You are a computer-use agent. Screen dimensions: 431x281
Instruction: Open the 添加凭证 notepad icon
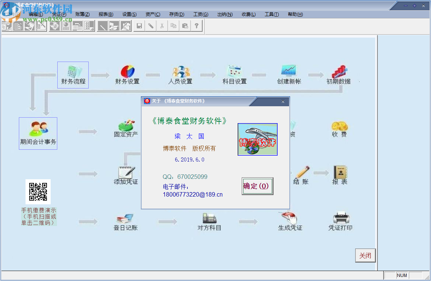click(x=126, y=176)
